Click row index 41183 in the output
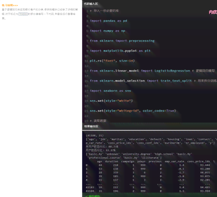The height and width of the screenshot is (197, 217). 90,187
